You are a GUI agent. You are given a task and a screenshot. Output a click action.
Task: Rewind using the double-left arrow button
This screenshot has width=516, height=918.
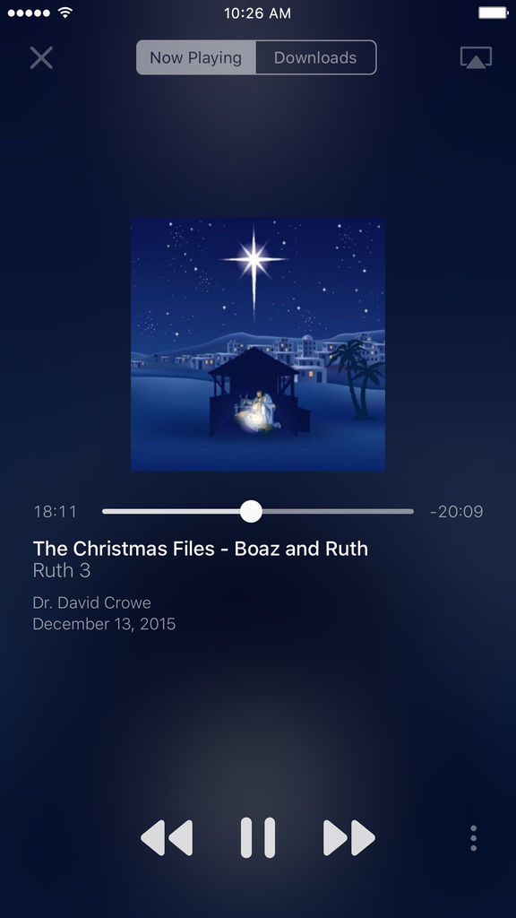click(x=167, y=838)
